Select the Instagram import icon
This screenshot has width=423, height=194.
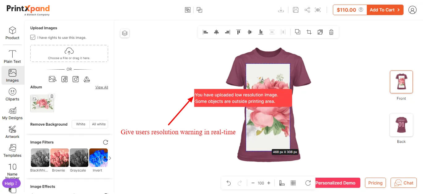click(76, 79)
